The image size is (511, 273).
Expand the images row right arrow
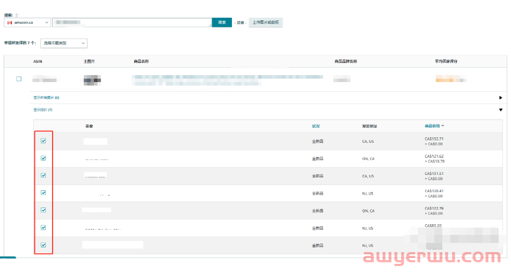pos(501,98)
